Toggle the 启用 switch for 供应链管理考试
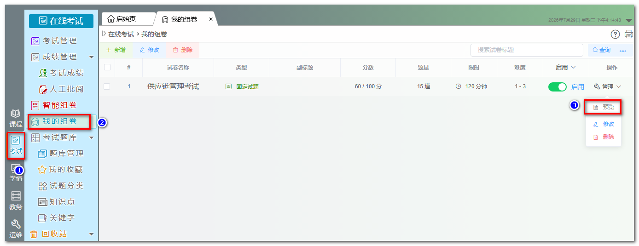 [558, 86]
